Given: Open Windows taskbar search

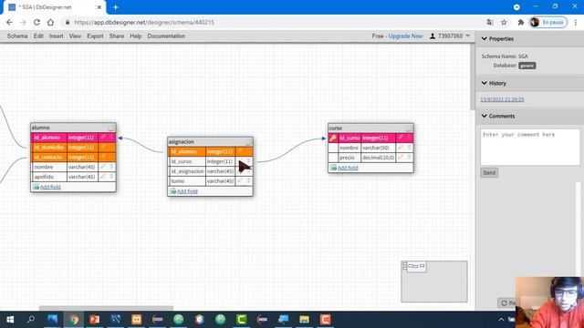Looking at the screenshot, I should point(31,320).
